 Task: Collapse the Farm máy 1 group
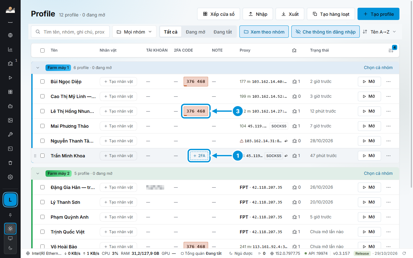38,68
